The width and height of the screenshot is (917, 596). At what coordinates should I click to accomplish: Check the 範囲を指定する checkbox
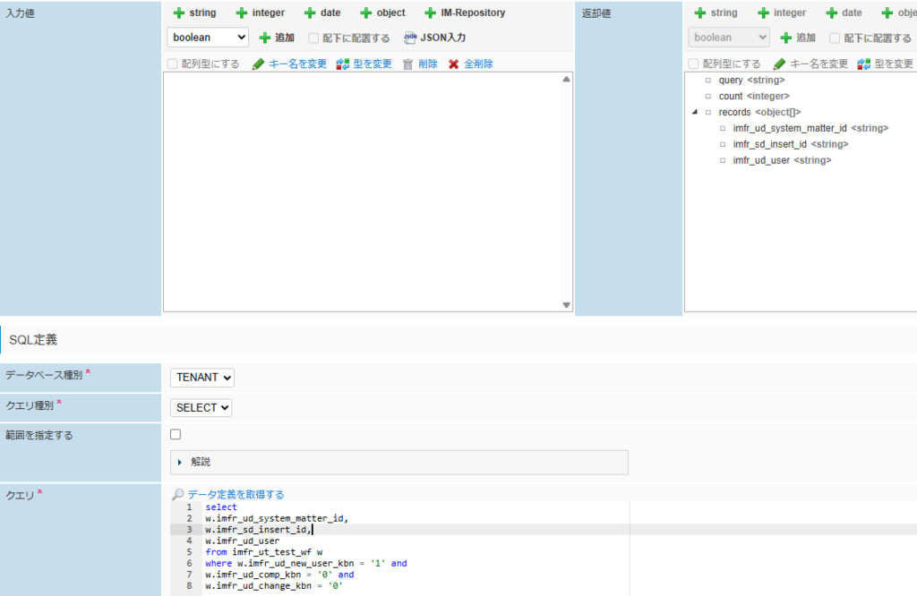tap(176, 435)
